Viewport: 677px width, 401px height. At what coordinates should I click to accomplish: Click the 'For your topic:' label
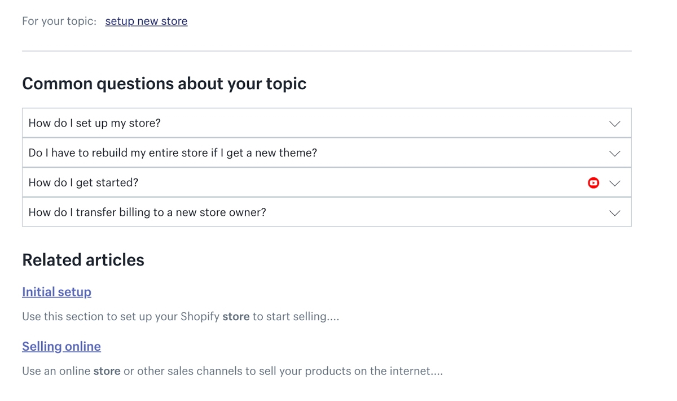pyautogui.click(x=59, y=21)
